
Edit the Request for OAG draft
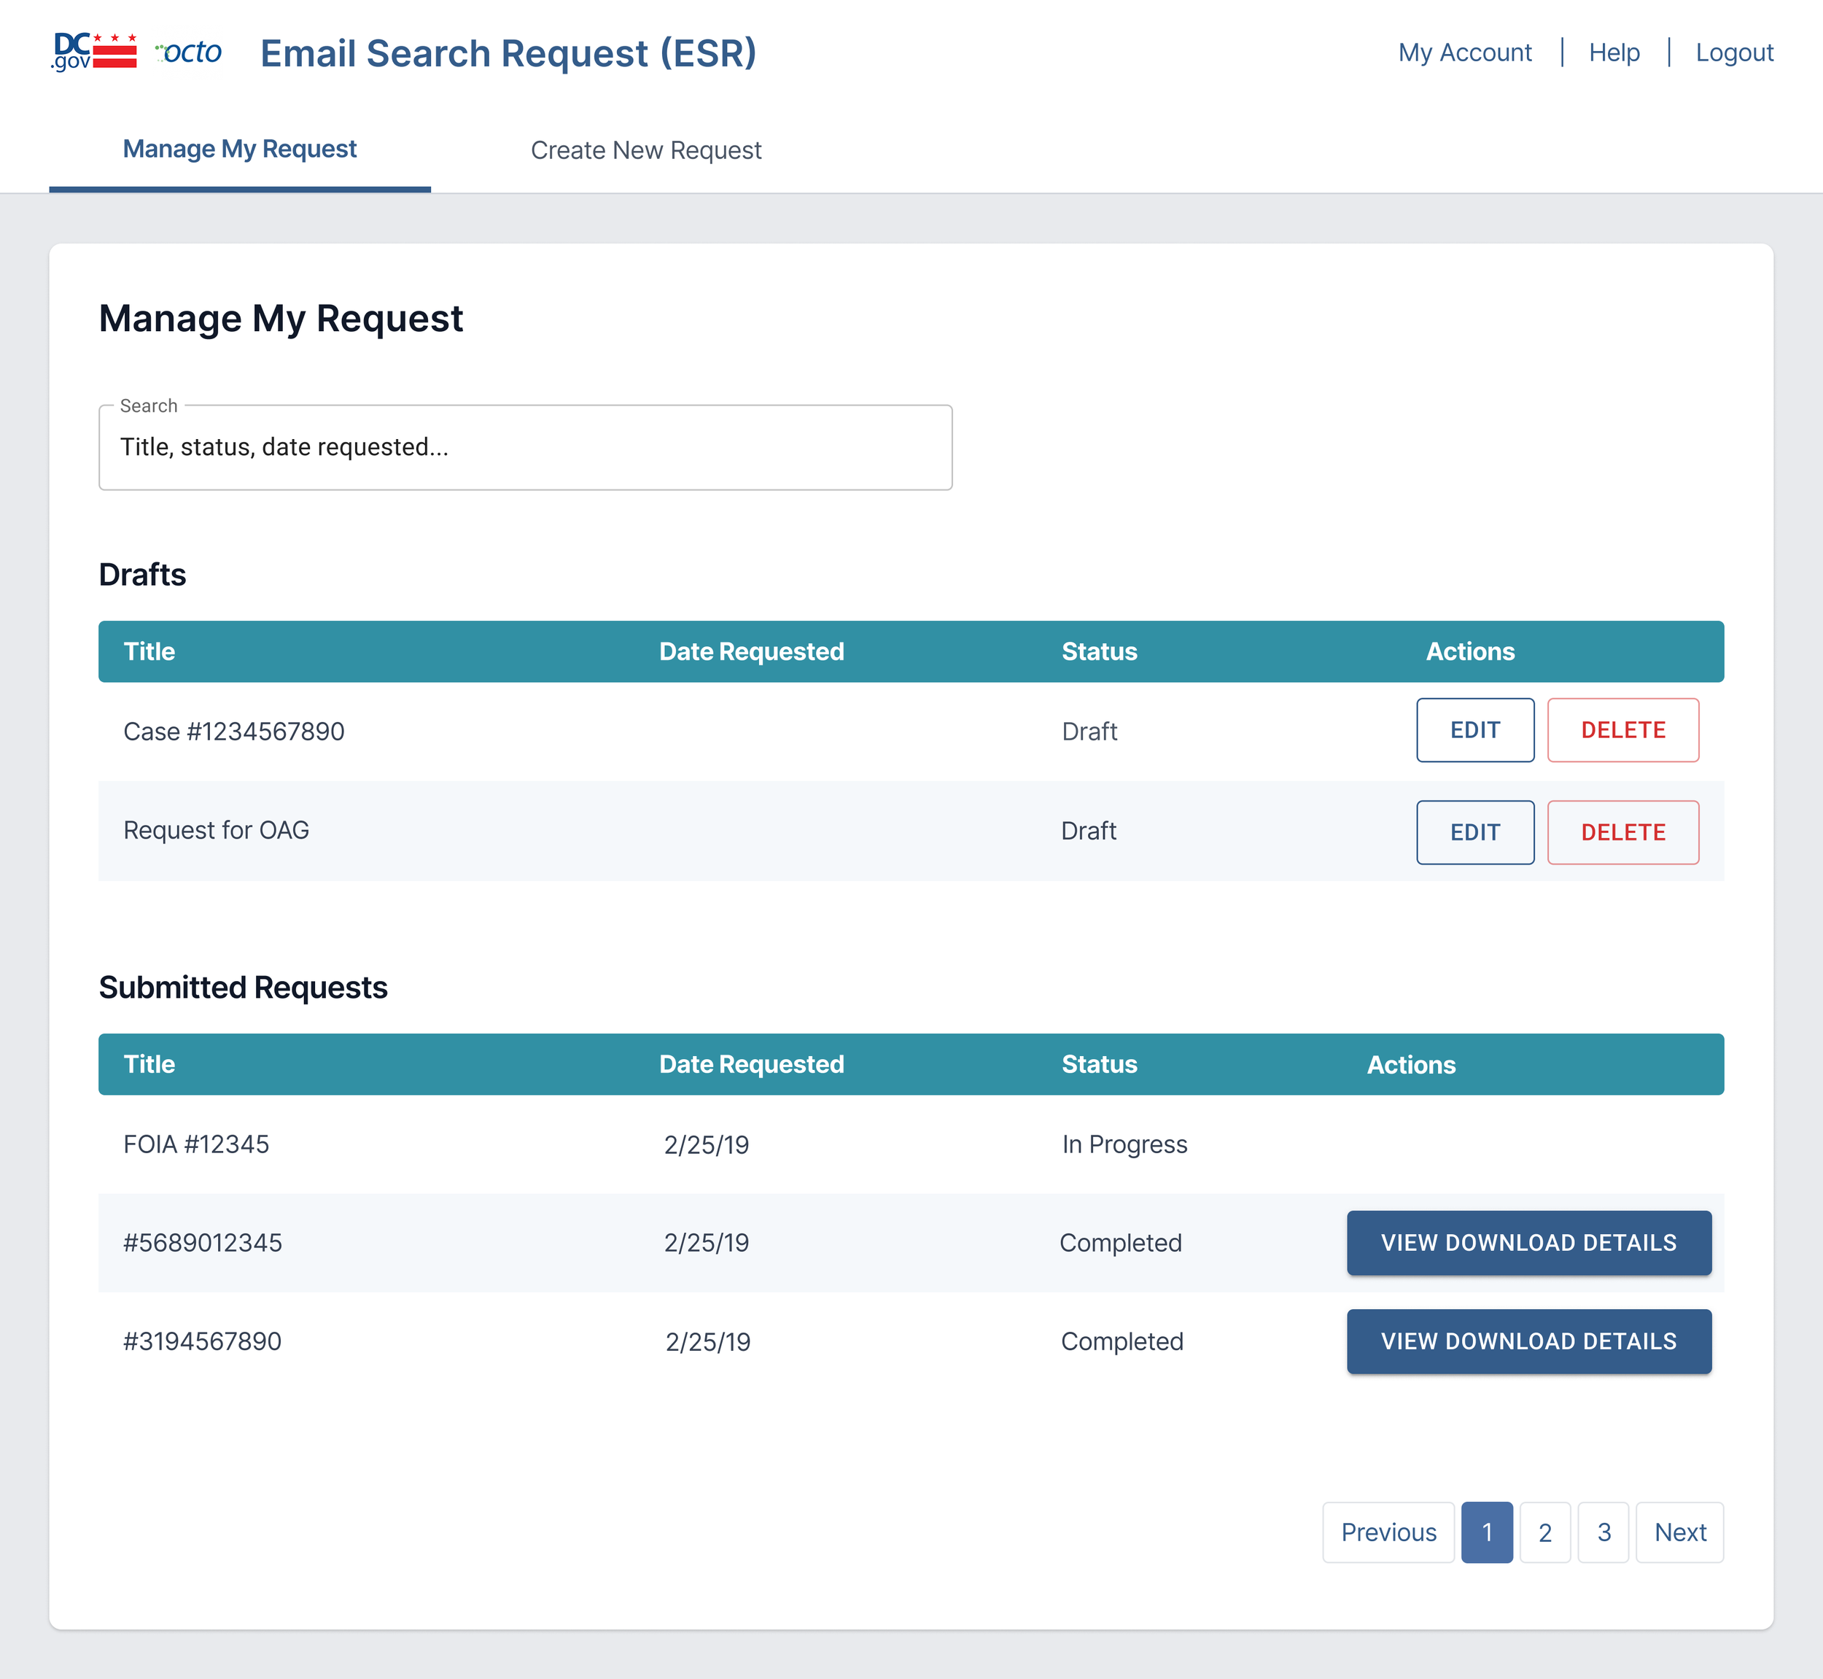tap(1474, 832)
